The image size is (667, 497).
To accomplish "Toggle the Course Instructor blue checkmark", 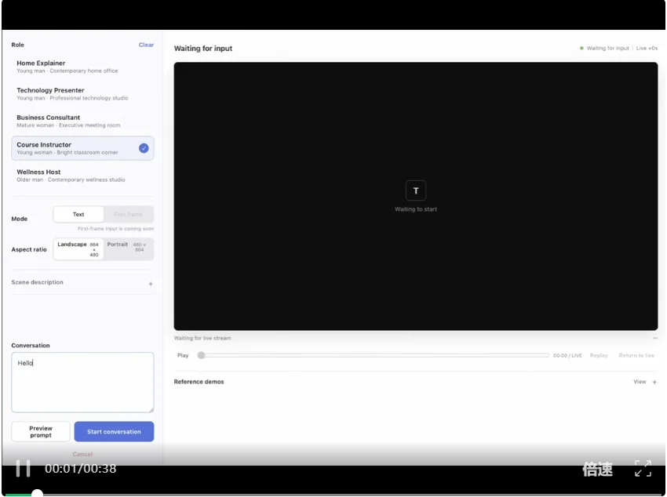I will [144, 148].
